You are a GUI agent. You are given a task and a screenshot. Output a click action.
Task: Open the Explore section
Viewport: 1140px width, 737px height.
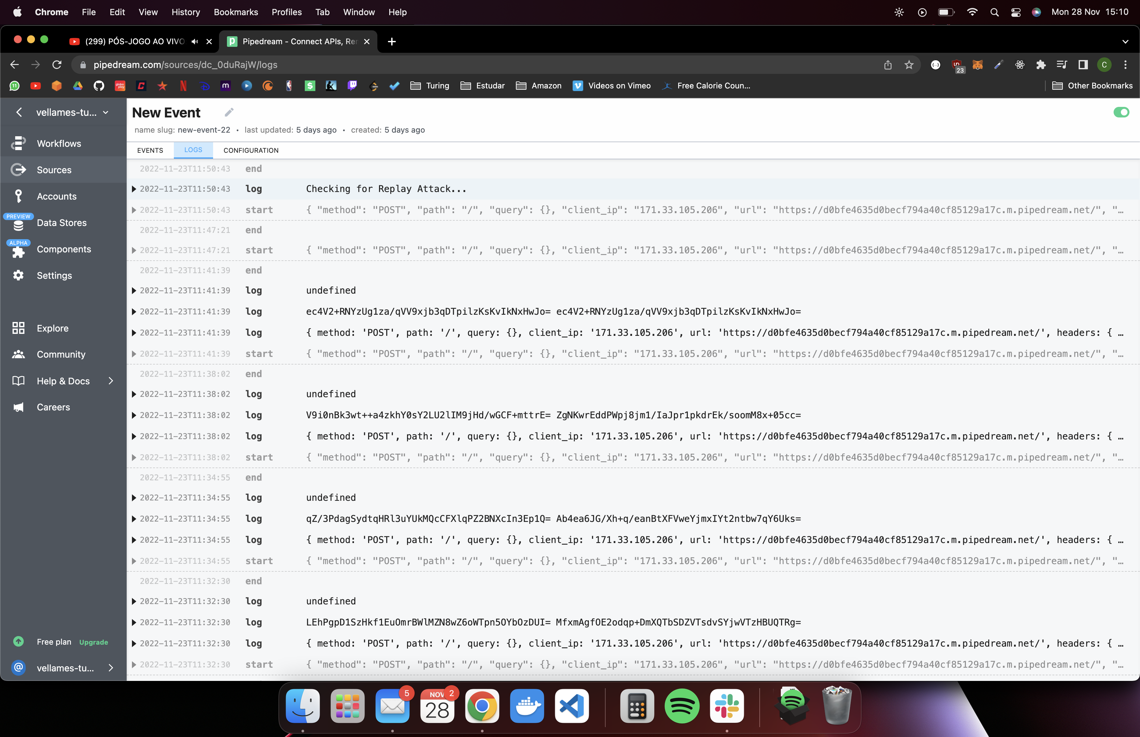(52, 328)
